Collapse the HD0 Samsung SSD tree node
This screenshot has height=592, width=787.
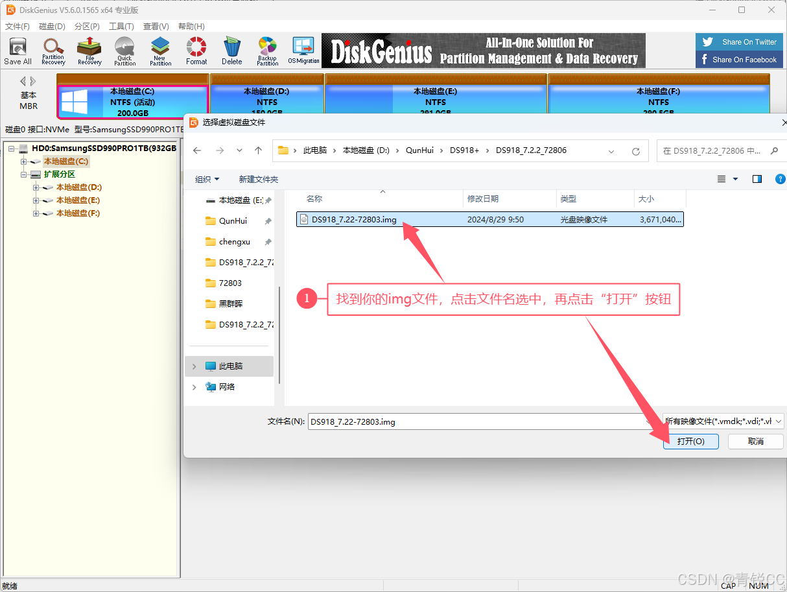coord(12,148)
